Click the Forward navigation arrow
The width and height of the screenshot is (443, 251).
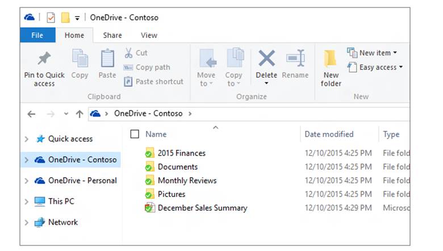tap(51, 114)
